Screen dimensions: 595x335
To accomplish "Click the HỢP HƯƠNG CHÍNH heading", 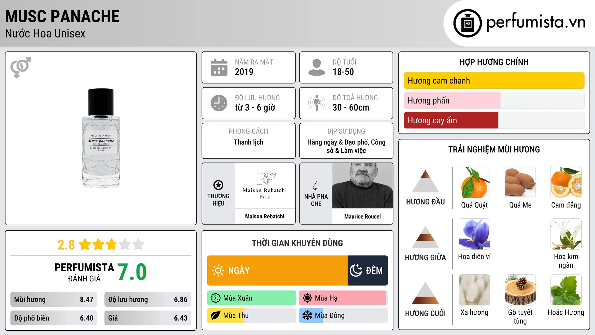I will point(494,62).
